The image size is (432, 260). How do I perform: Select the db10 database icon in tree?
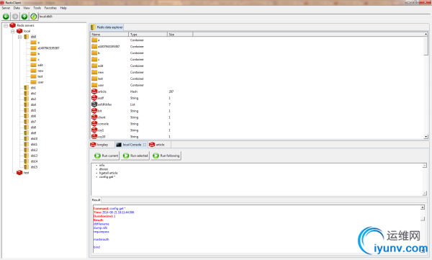[x=27, y=139]
